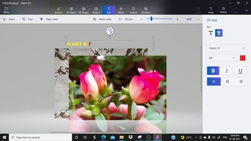Activate the Crop tool
Image resolution: width=251 pixels, height=141 pixels.
coord(27,19)
